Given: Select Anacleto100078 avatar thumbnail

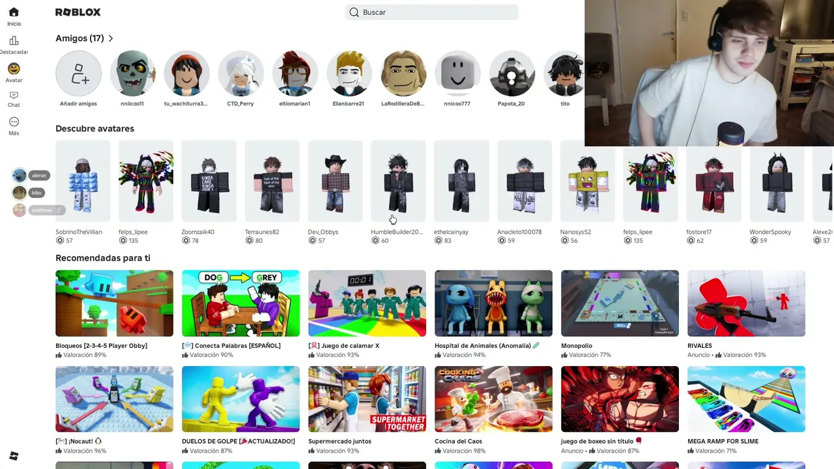Looking at the screenshot, I should (x=525, y=181).
